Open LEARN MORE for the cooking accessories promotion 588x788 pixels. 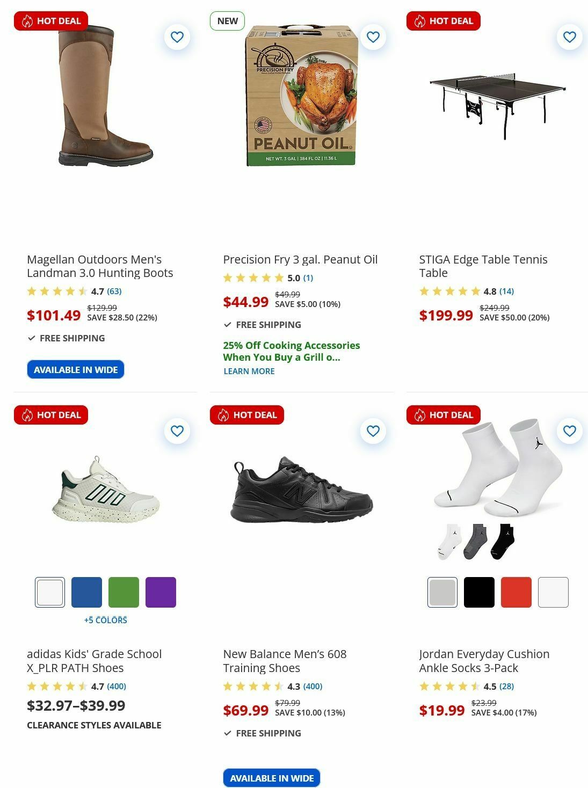coord(249,371)
